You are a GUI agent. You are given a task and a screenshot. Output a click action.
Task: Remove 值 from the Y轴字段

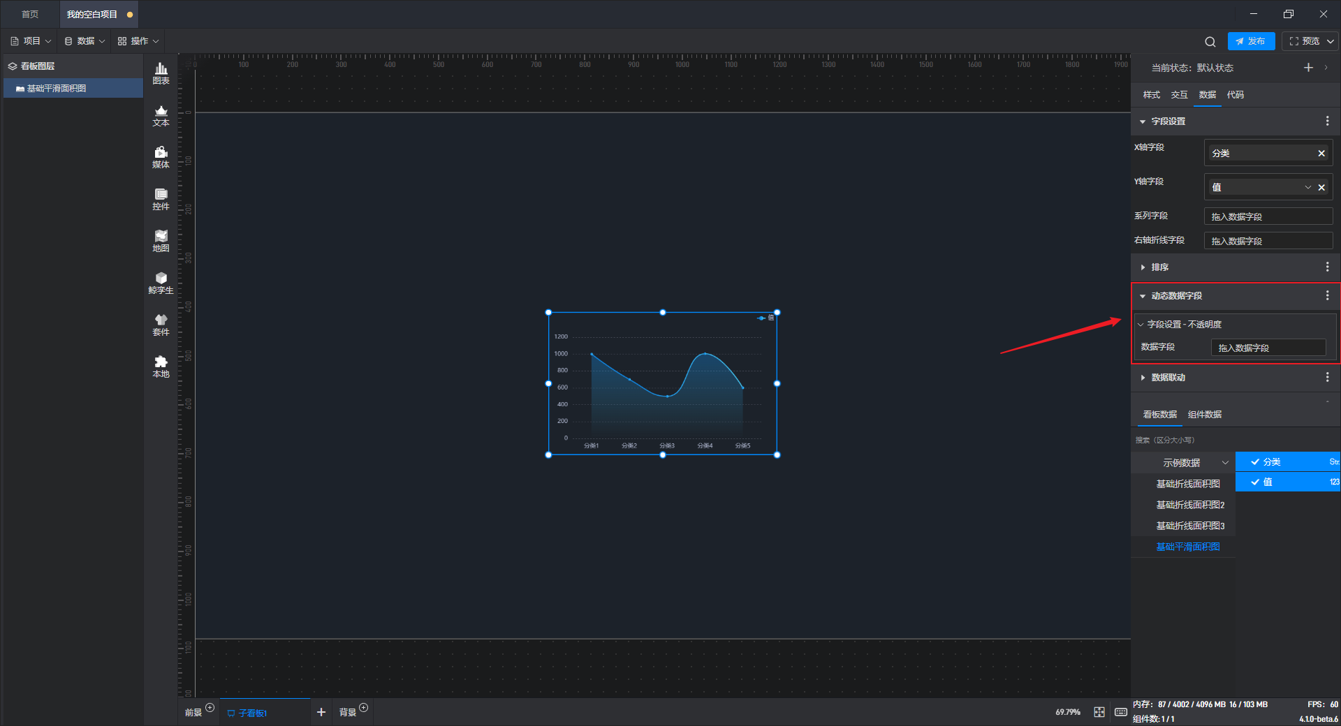coord(1321,188)
